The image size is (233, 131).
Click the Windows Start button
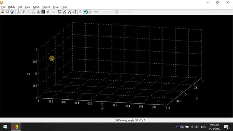pos(5,127)
